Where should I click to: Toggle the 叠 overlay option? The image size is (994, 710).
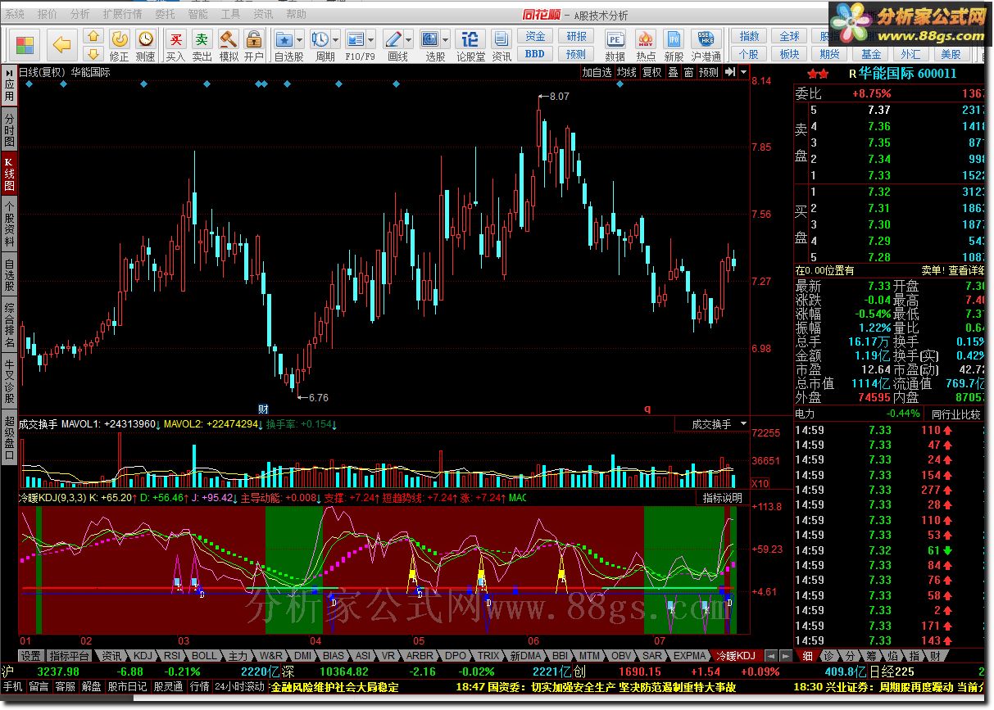pyautogui.click(x=673, y=72)
